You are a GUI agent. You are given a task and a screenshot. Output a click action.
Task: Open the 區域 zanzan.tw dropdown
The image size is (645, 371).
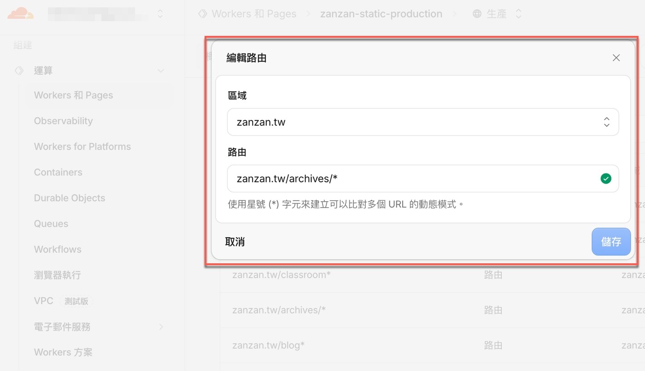[423, 122]
